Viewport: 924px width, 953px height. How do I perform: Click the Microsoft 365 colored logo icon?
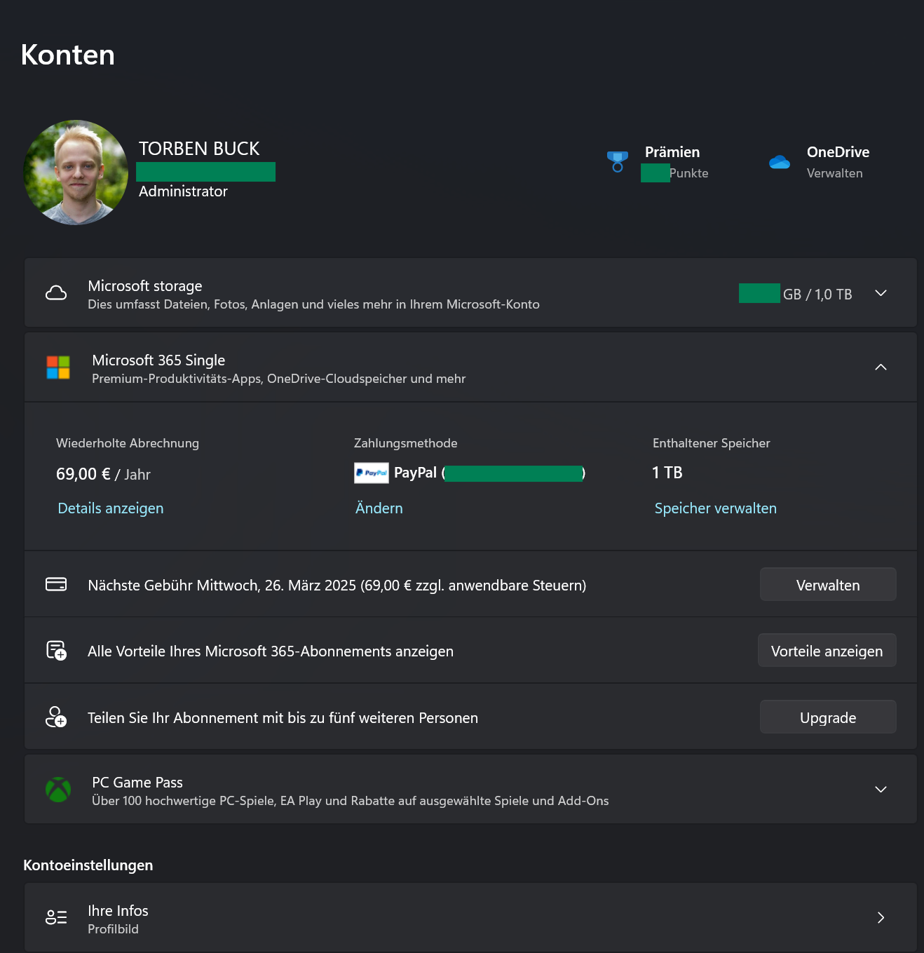pyautogui.click(x=58, y=367)
